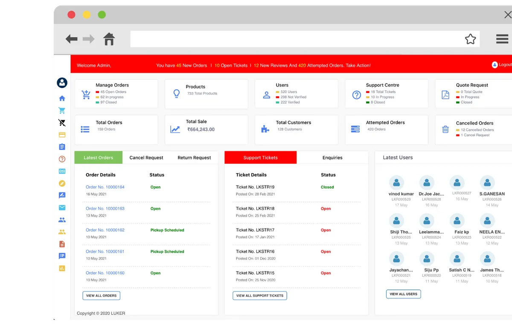This screenshot has height=324, width=512.
Task: Click the blue shopping cart sidebar icon
Action: pyautogui.click(x=62, y=110)
